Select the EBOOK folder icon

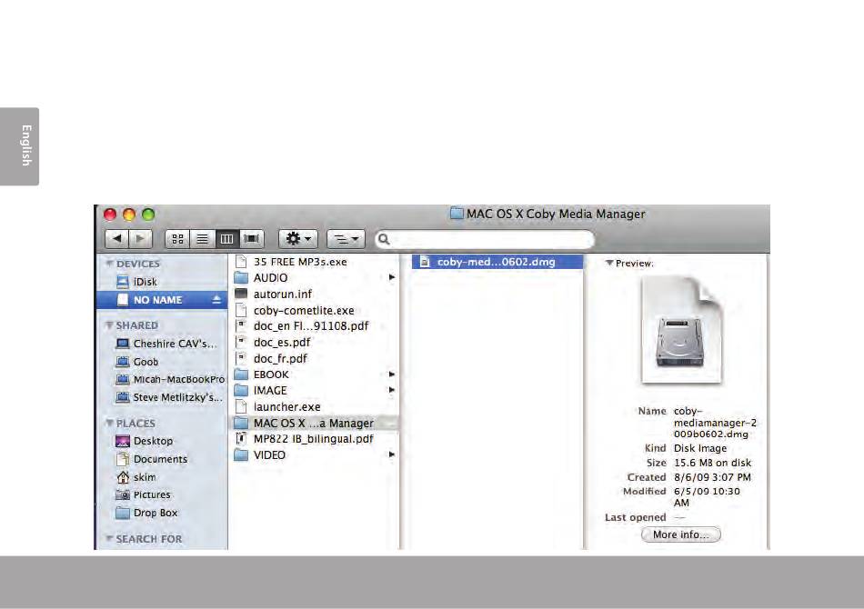click(x=241, y=374)
